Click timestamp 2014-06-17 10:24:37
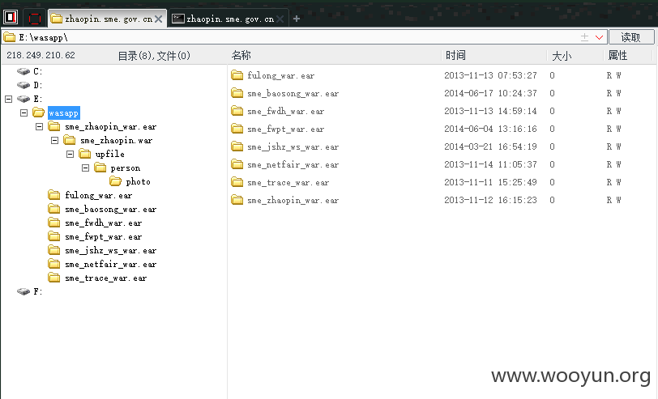This screenshot has width=658, height=399. point(490,93)
